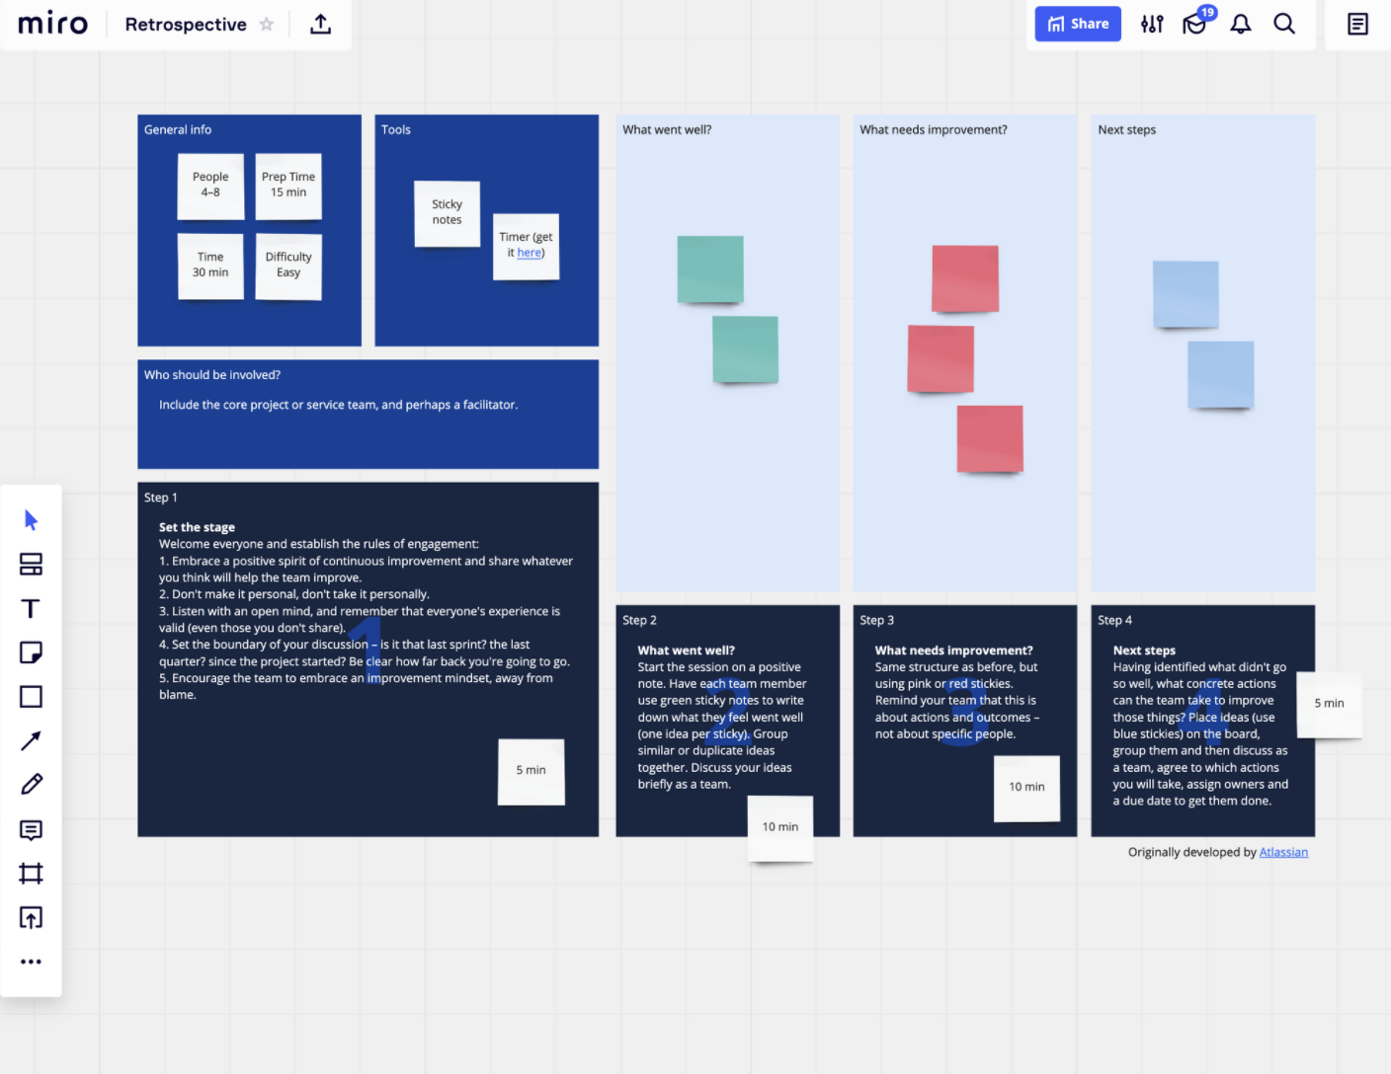Export the board via upload arrow icon
The image size is (1391, 1074).
320,24
